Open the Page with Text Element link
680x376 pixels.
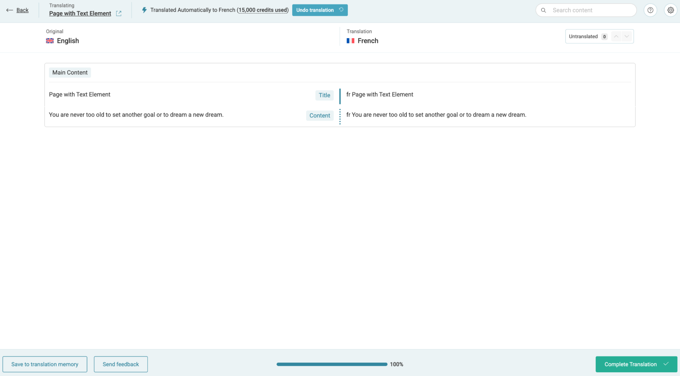pos(80,13)
